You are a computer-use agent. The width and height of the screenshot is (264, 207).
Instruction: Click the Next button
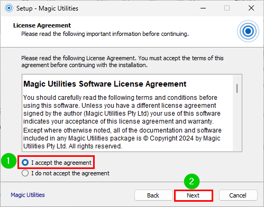(x=194, y=195)
